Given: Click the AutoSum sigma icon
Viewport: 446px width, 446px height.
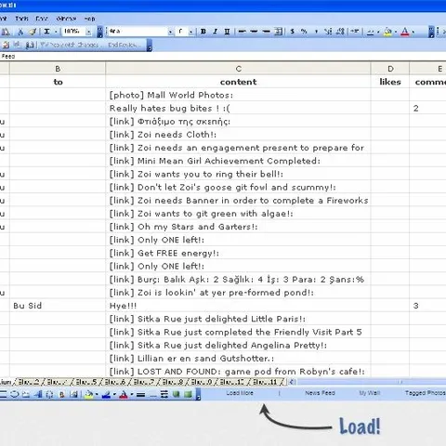Looking at the screenshot, I should [x=46, y=32].
